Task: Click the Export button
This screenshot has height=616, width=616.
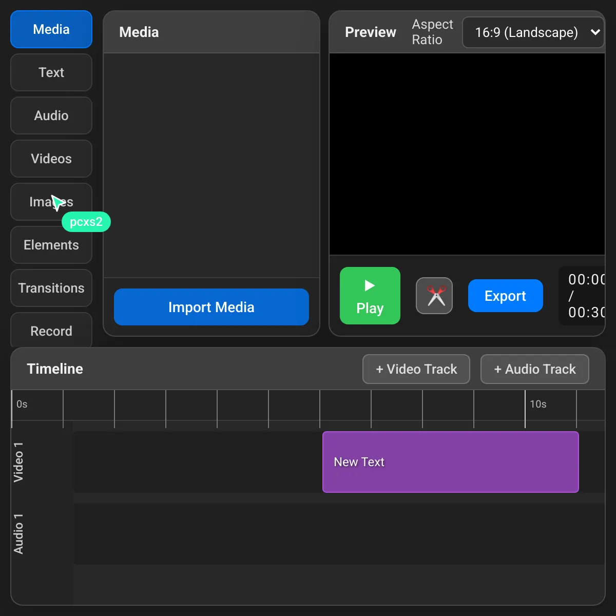Action: (x=505, y=296)
